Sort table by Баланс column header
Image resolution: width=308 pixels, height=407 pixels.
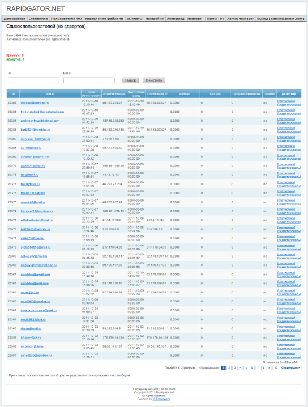click(185, 94)
